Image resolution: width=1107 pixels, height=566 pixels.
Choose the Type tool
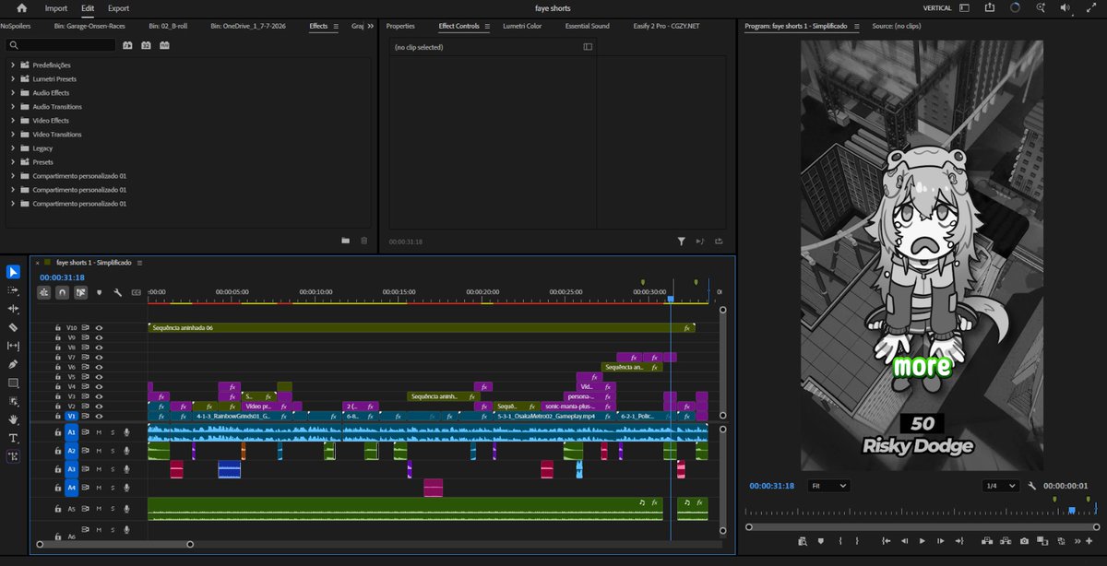click(13, 438)
